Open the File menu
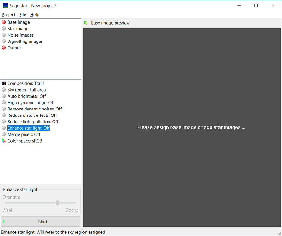 tap(23, 15)
